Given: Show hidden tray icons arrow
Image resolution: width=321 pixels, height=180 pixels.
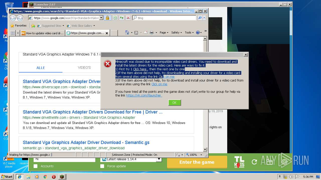Looking at the screenshot, I should click(x=280, y=177).
